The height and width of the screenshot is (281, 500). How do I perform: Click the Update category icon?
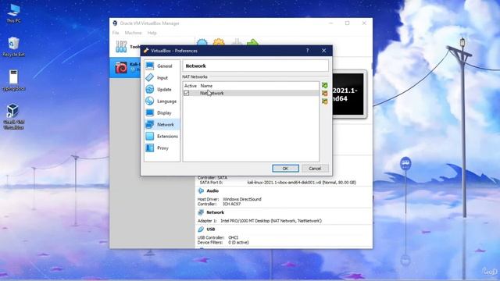pyautogui.click(x=149, y=89)
